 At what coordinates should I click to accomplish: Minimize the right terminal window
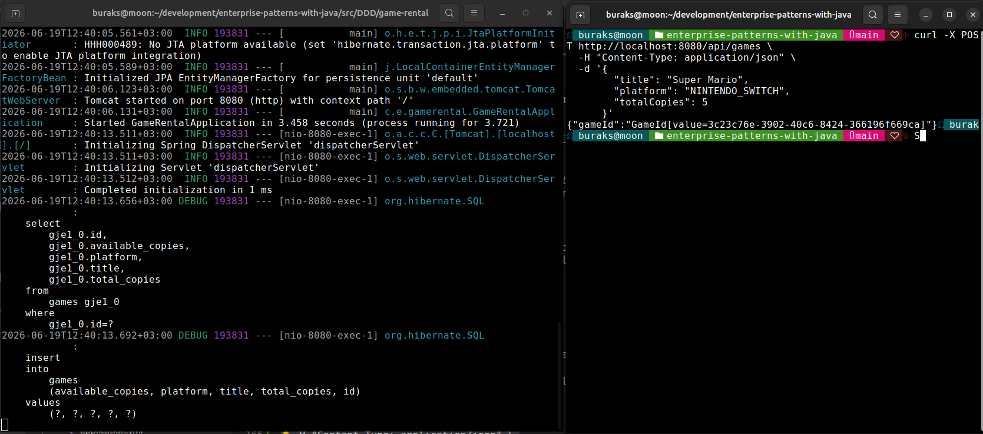pos(926,15)
